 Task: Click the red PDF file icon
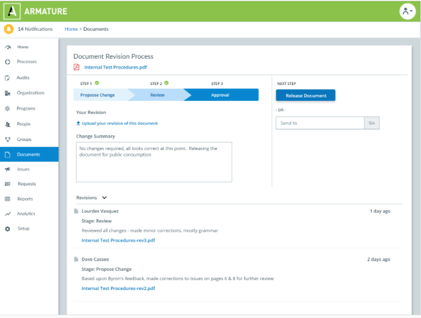[76, 67]
